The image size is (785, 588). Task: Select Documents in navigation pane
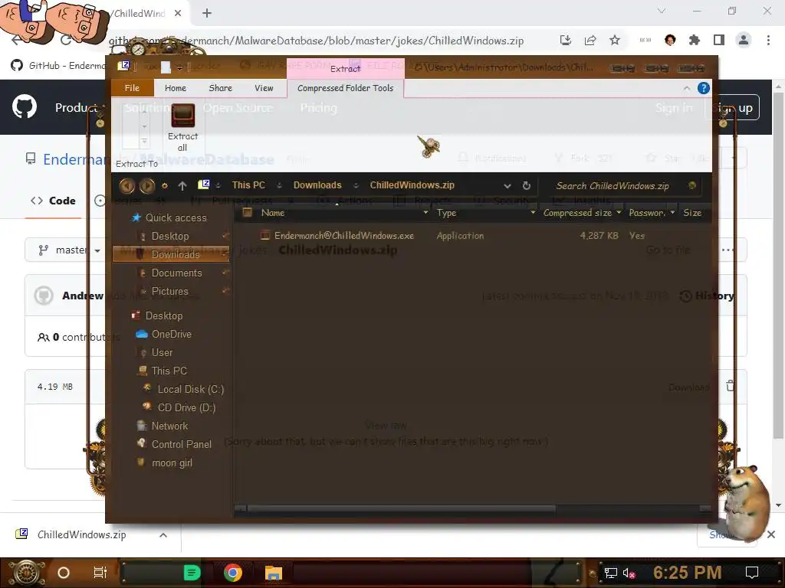(177, 273)
